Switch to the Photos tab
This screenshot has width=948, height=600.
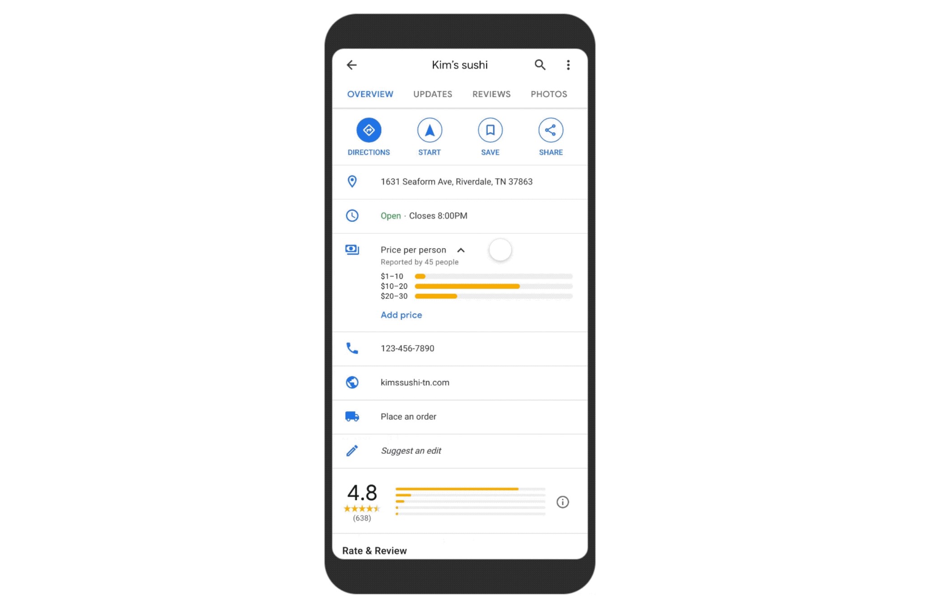(x=549, y=94)
